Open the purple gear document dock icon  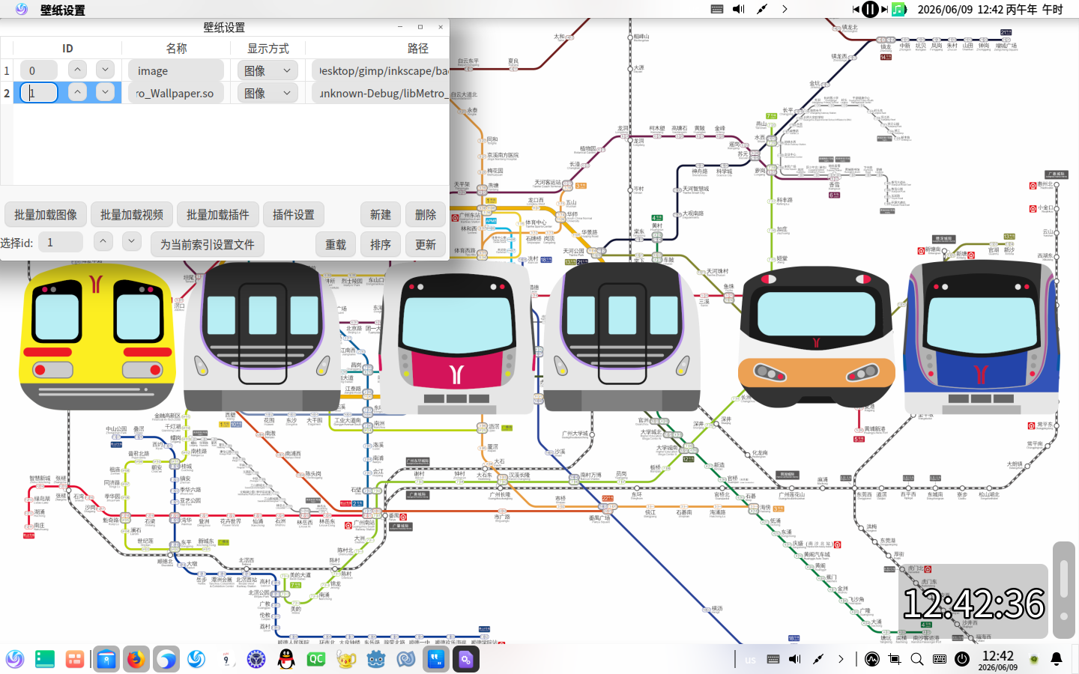(466, 659)
